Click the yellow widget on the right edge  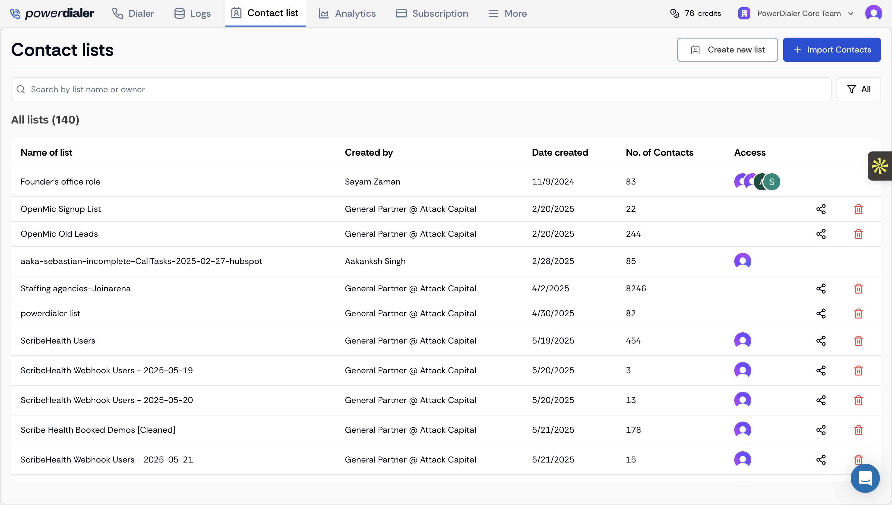click(x=880, y=166)
